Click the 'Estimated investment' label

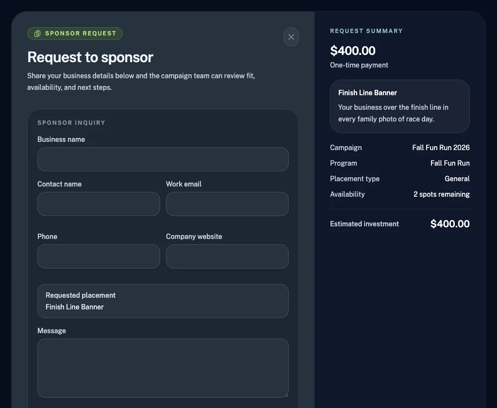click(364, 224)
